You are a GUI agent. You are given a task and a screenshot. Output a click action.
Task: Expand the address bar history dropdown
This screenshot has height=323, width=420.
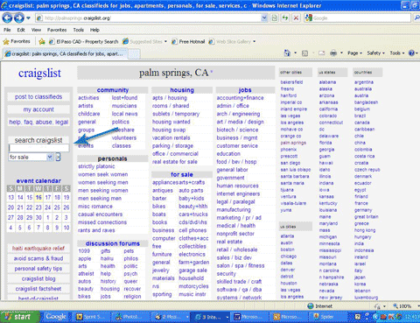(264, 18)
